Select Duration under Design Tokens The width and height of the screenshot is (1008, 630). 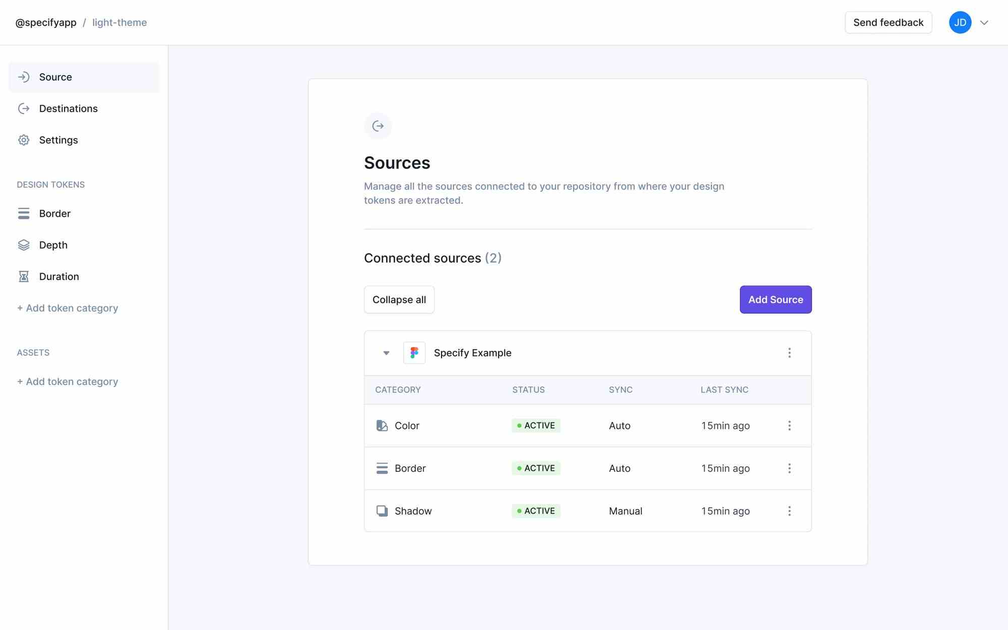pos(84,277)
